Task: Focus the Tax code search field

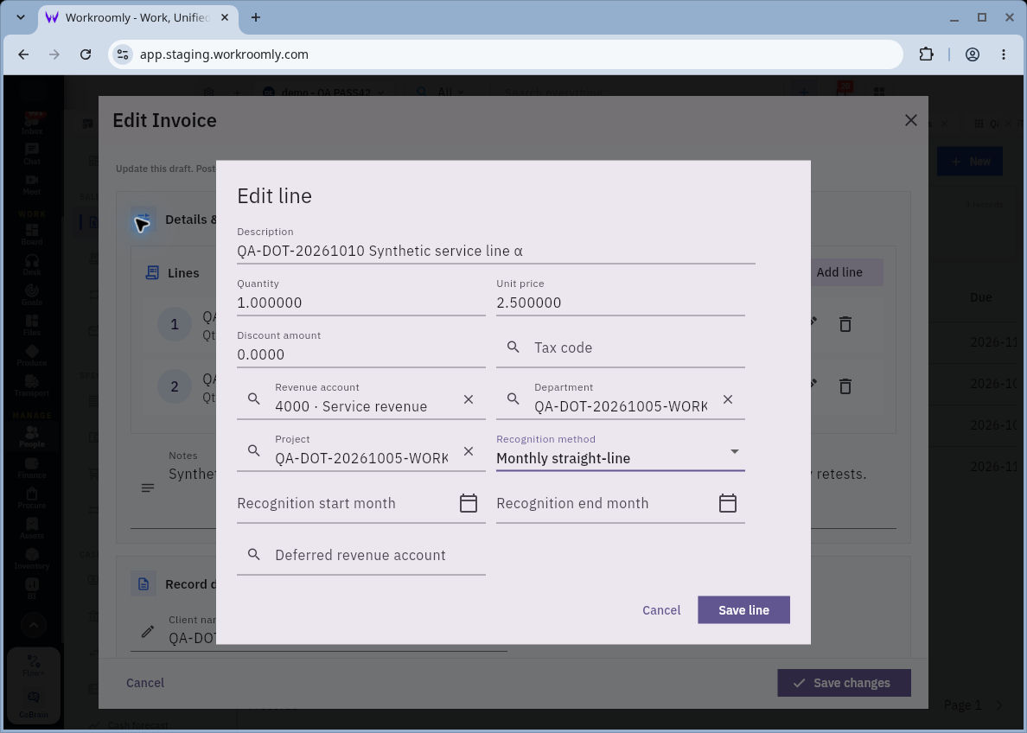Action: tap(620, 347)
